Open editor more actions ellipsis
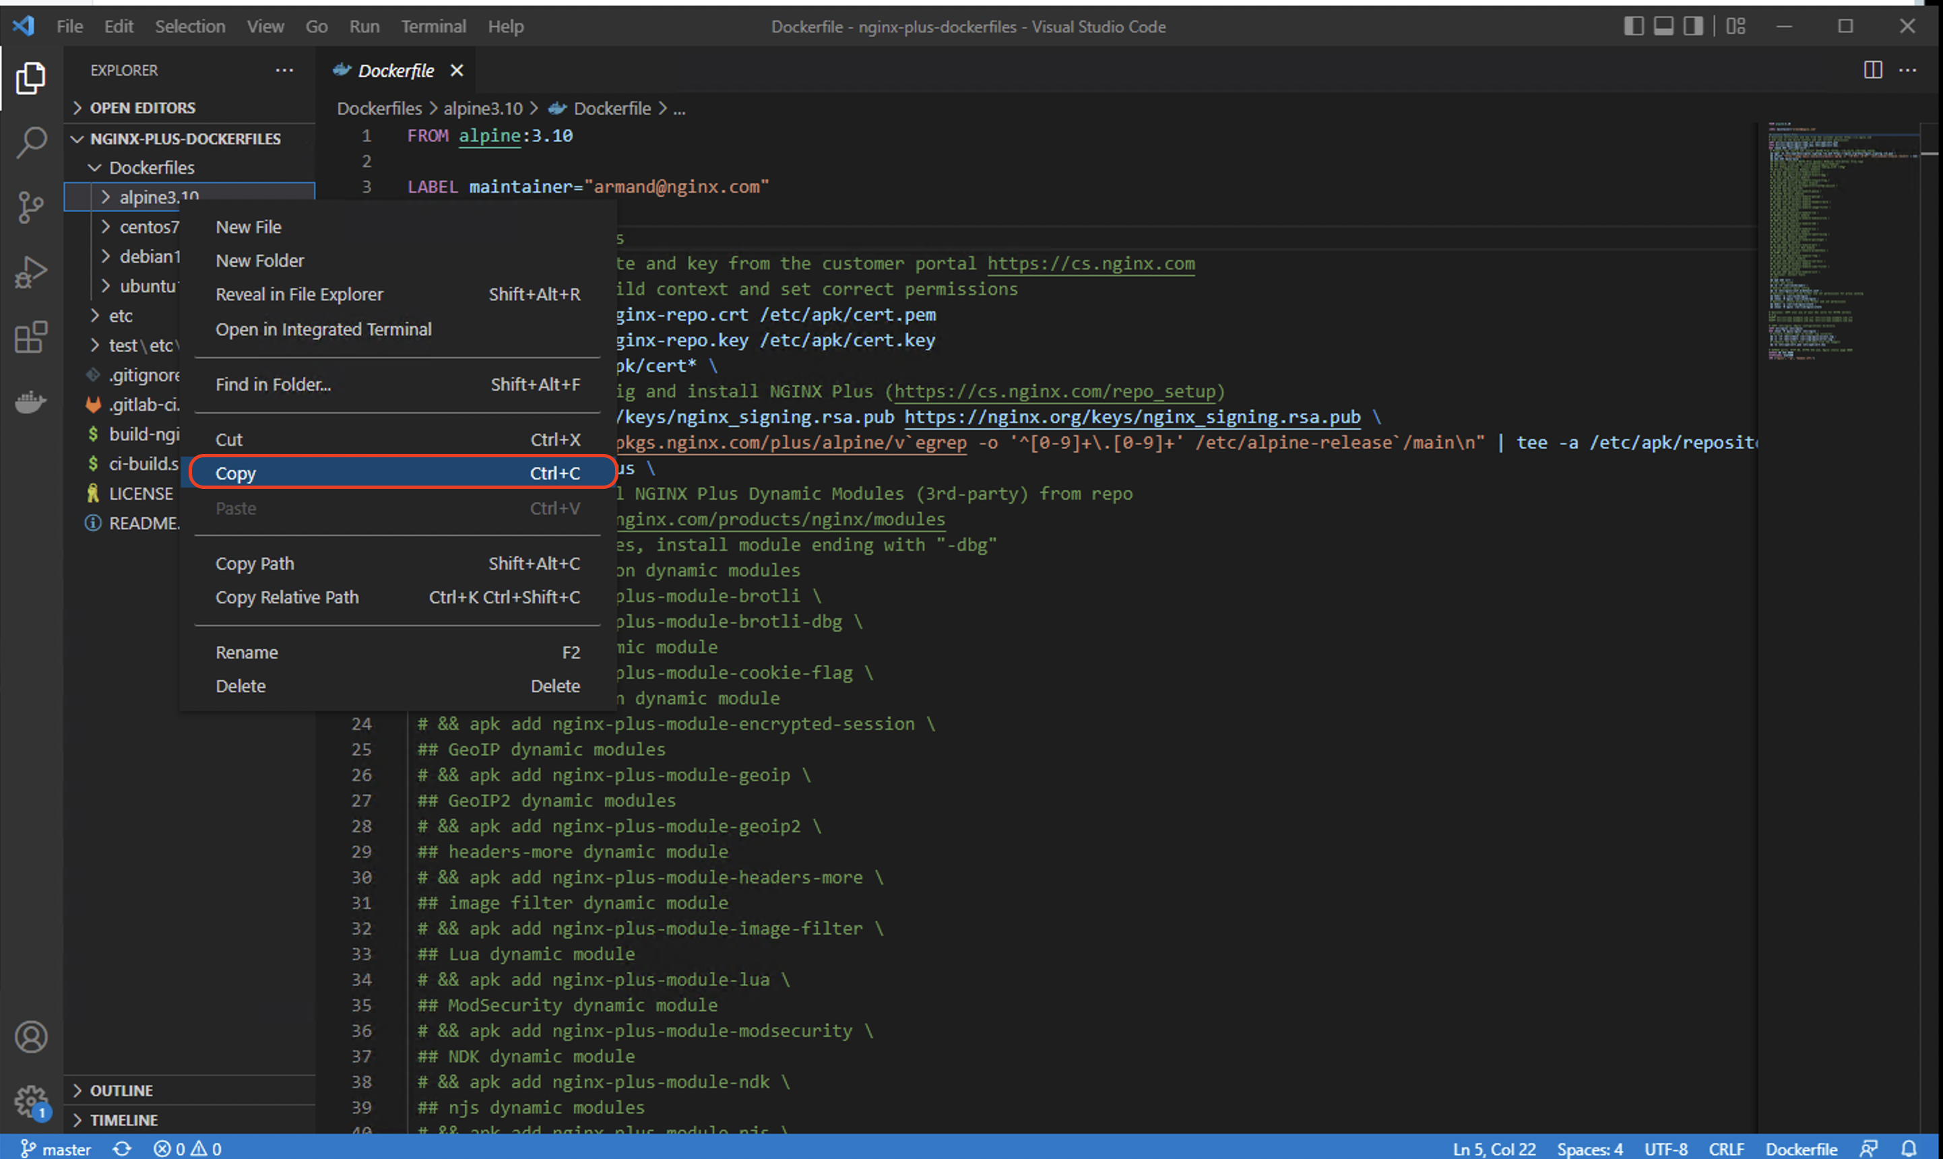The width and height of the screenshot is (1943, 1159). [1908, 70]
